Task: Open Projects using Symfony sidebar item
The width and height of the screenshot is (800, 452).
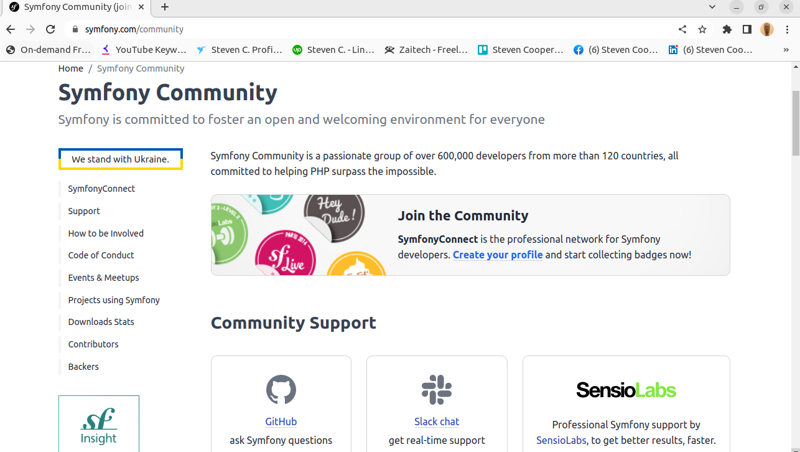Action: [114, 300]
